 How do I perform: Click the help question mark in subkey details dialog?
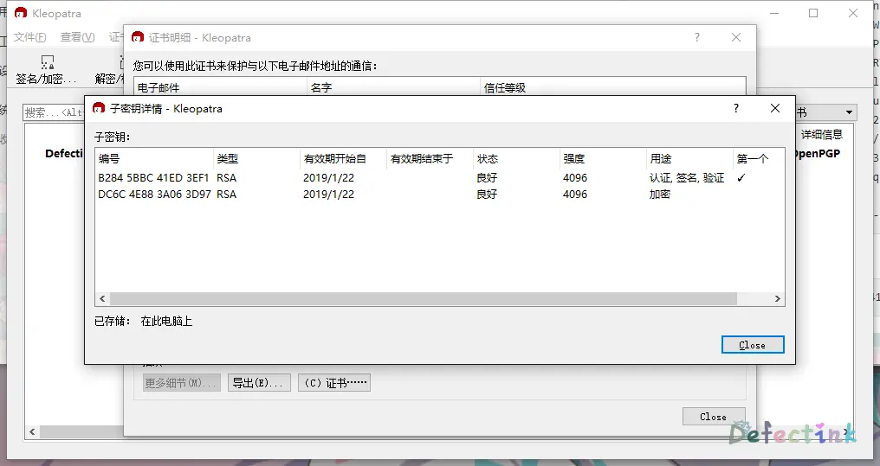pyautogui.click(x=736, y=108)
